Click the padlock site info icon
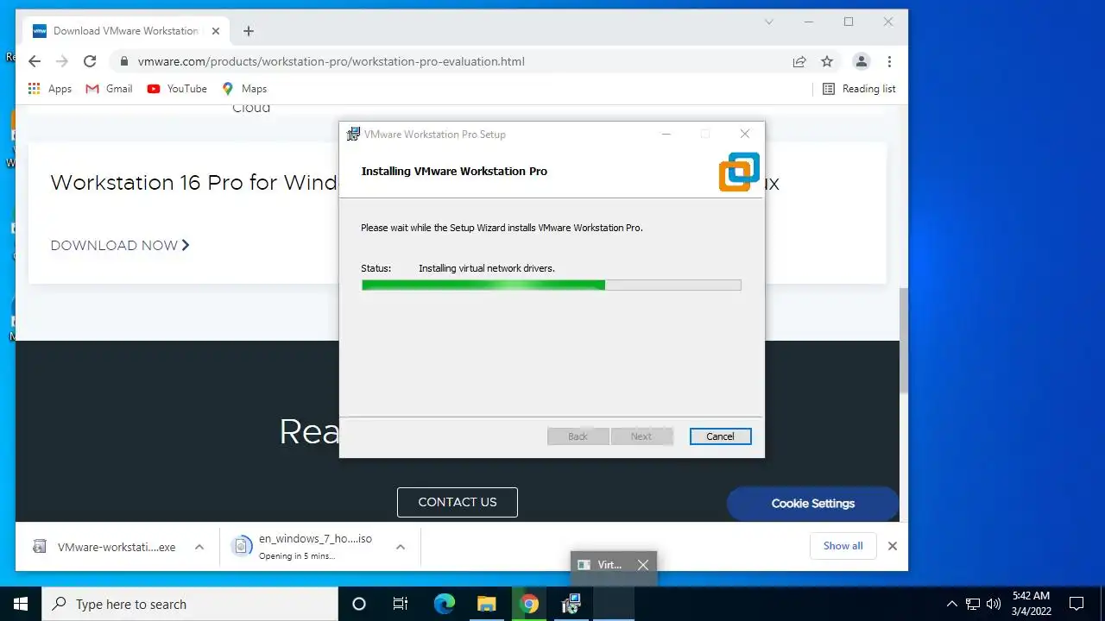The height and width of the screenshot is (621, 1105). click(x=124, y=61)
